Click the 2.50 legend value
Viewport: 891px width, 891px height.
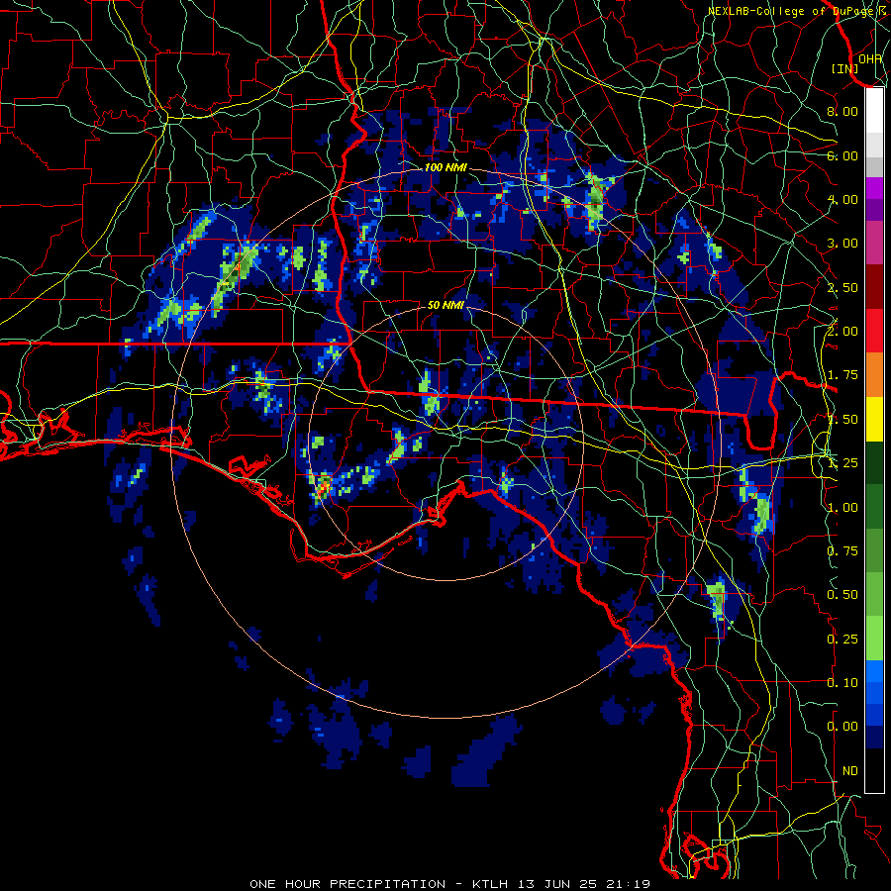[x=842, y=287]
